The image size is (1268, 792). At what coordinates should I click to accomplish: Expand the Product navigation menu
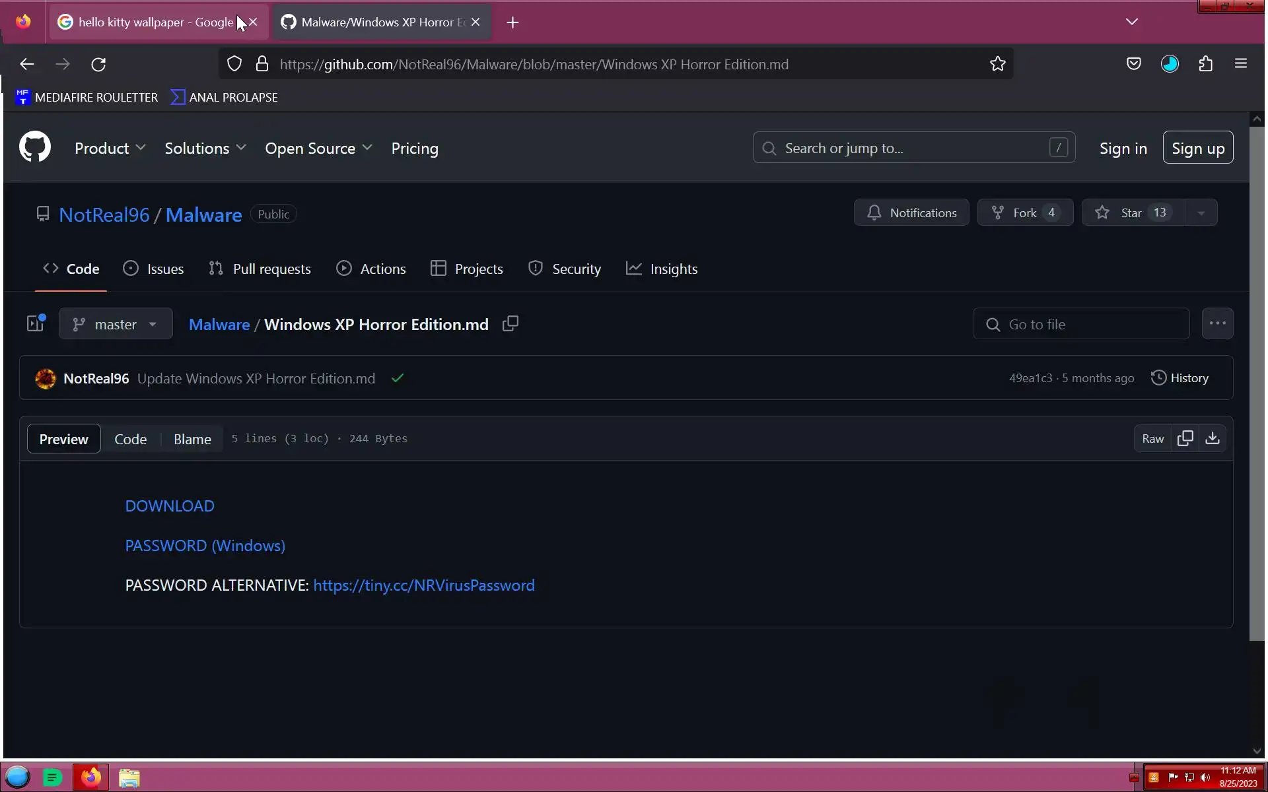[110, 148]
